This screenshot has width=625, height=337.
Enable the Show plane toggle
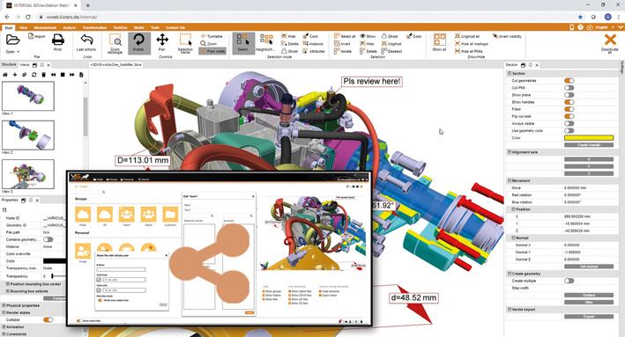(569, 95)
